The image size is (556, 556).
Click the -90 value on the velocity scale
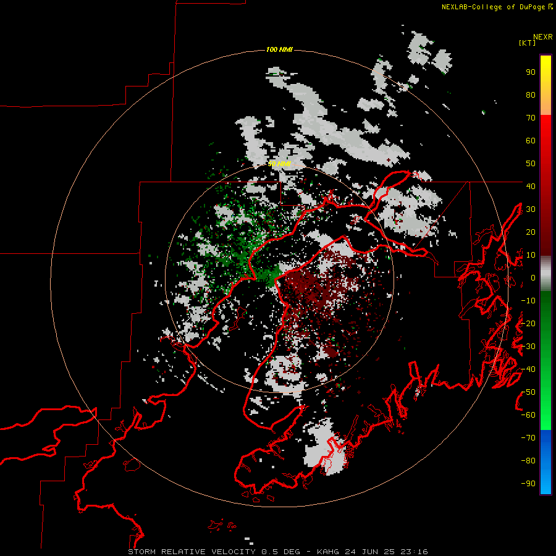(528, 484)
